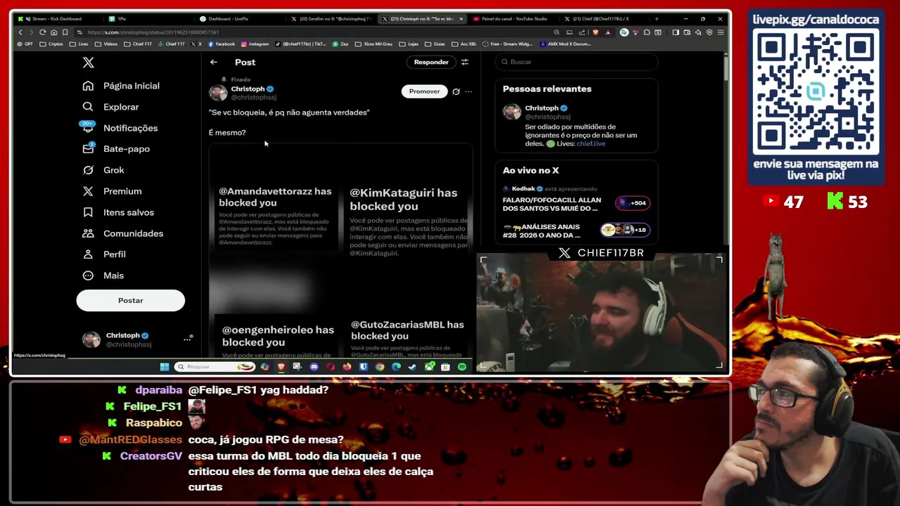Click the page vertical scrollbar
The image size is (900, 506).
(x=726, y=67)
